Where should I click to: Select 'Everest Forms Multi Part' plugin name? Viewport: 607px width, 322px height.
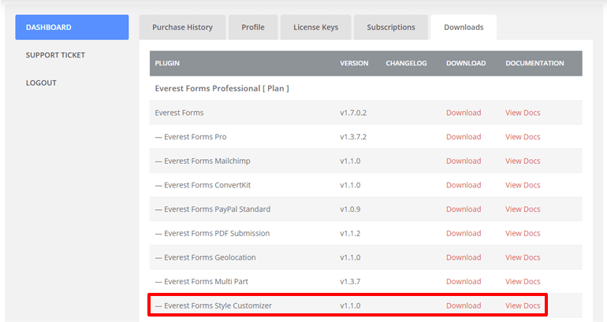pos(206,282)
